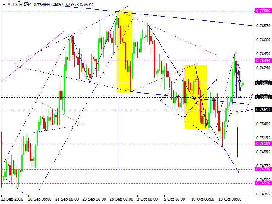272x204 pixels.
Task: Select the 28 Sep 08:00 time label
Action: [x=122, y=199]
